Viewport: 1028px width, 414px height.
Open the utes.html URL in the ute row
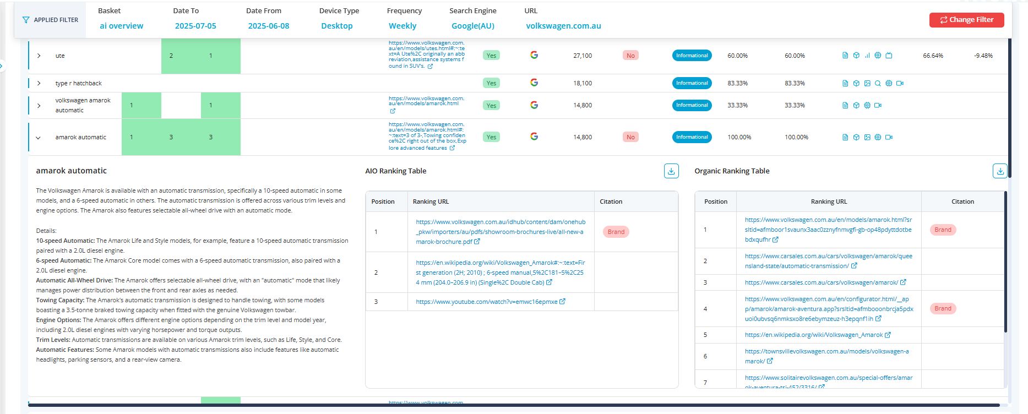427,54
